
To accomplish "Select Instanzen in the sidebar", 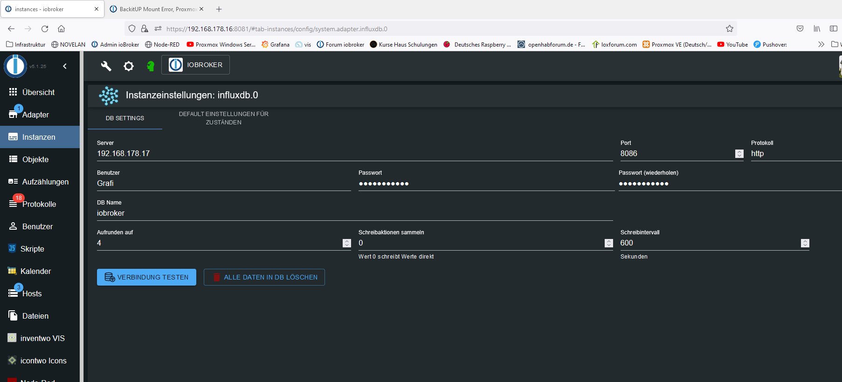I will click(40, 137).
